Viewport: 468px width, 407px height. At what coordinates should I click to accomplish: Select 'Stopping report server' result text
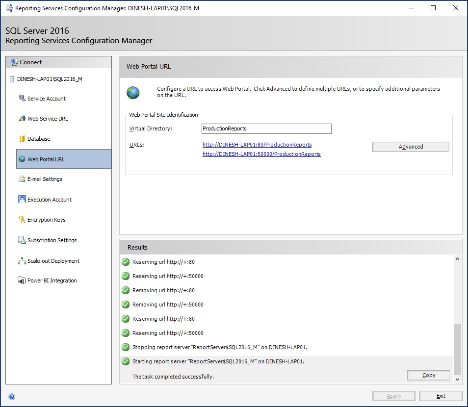(x=220, y=347)
